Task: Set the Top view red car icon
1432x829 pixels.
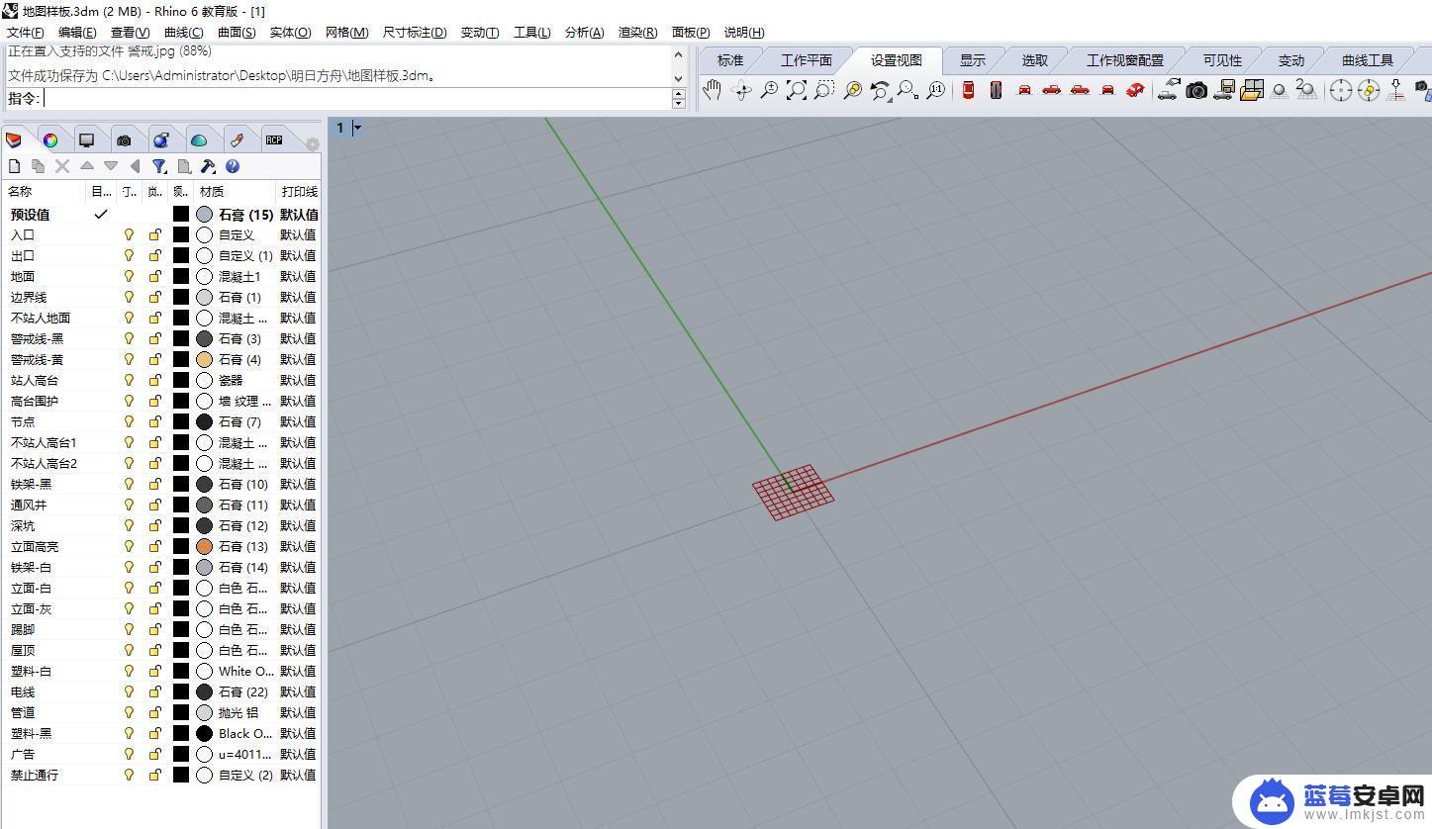Action: 969,90
